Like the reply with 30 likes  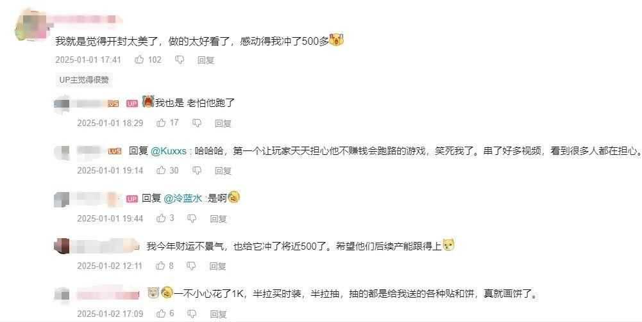[161, 170]
